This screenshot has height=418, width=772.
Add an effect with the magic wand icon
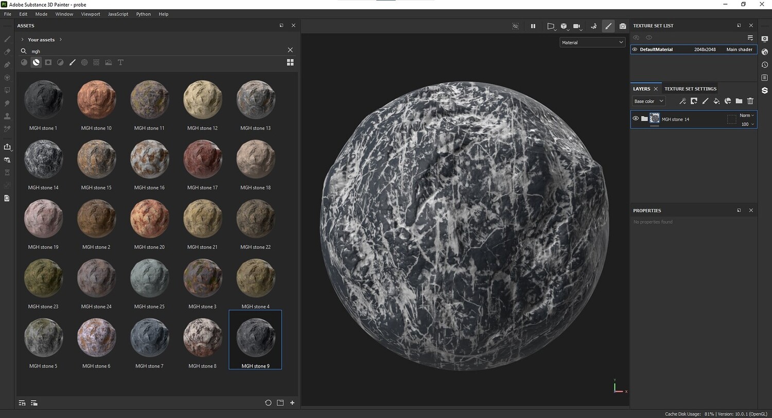[682, 101]
